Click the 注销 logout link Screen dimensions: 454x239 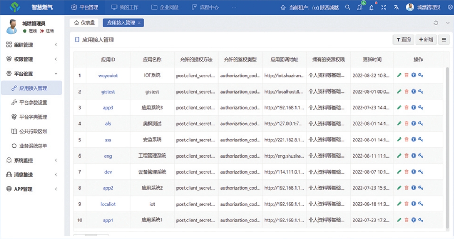click(47, 31)
